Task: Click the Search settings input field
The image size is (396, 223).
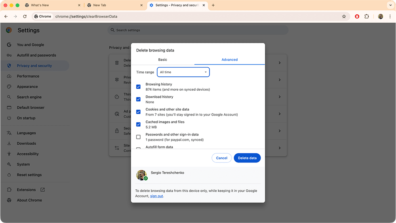Action: [198, 30]
